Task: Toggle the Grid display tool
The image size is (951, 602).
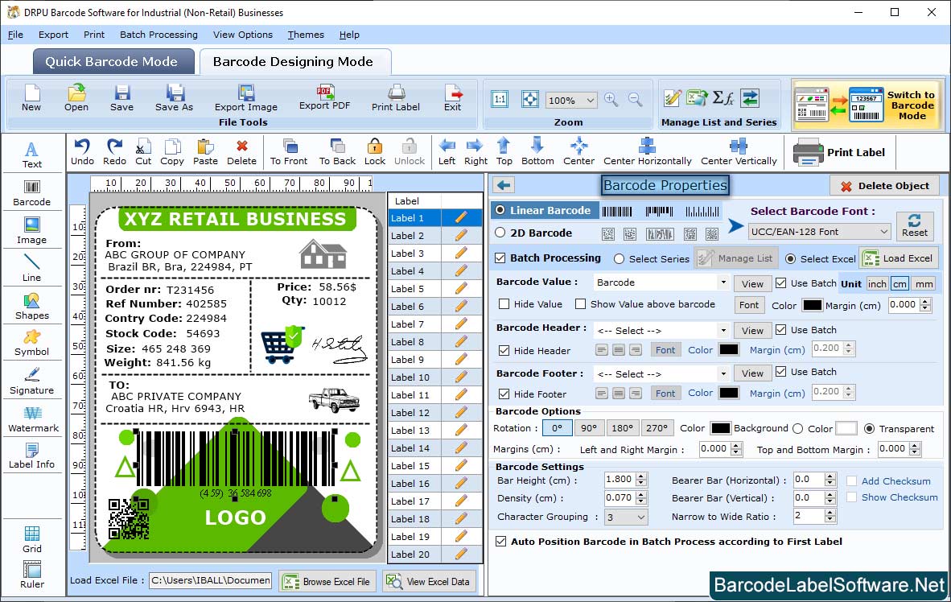Action: [x=32, y=539]
